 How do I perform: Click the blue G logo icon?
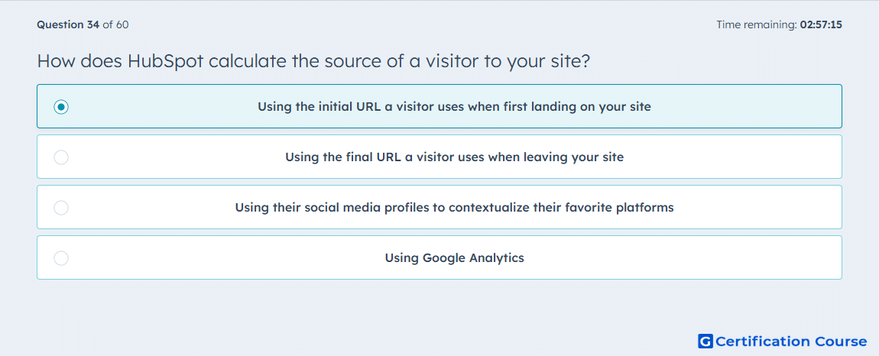[705, 341]
